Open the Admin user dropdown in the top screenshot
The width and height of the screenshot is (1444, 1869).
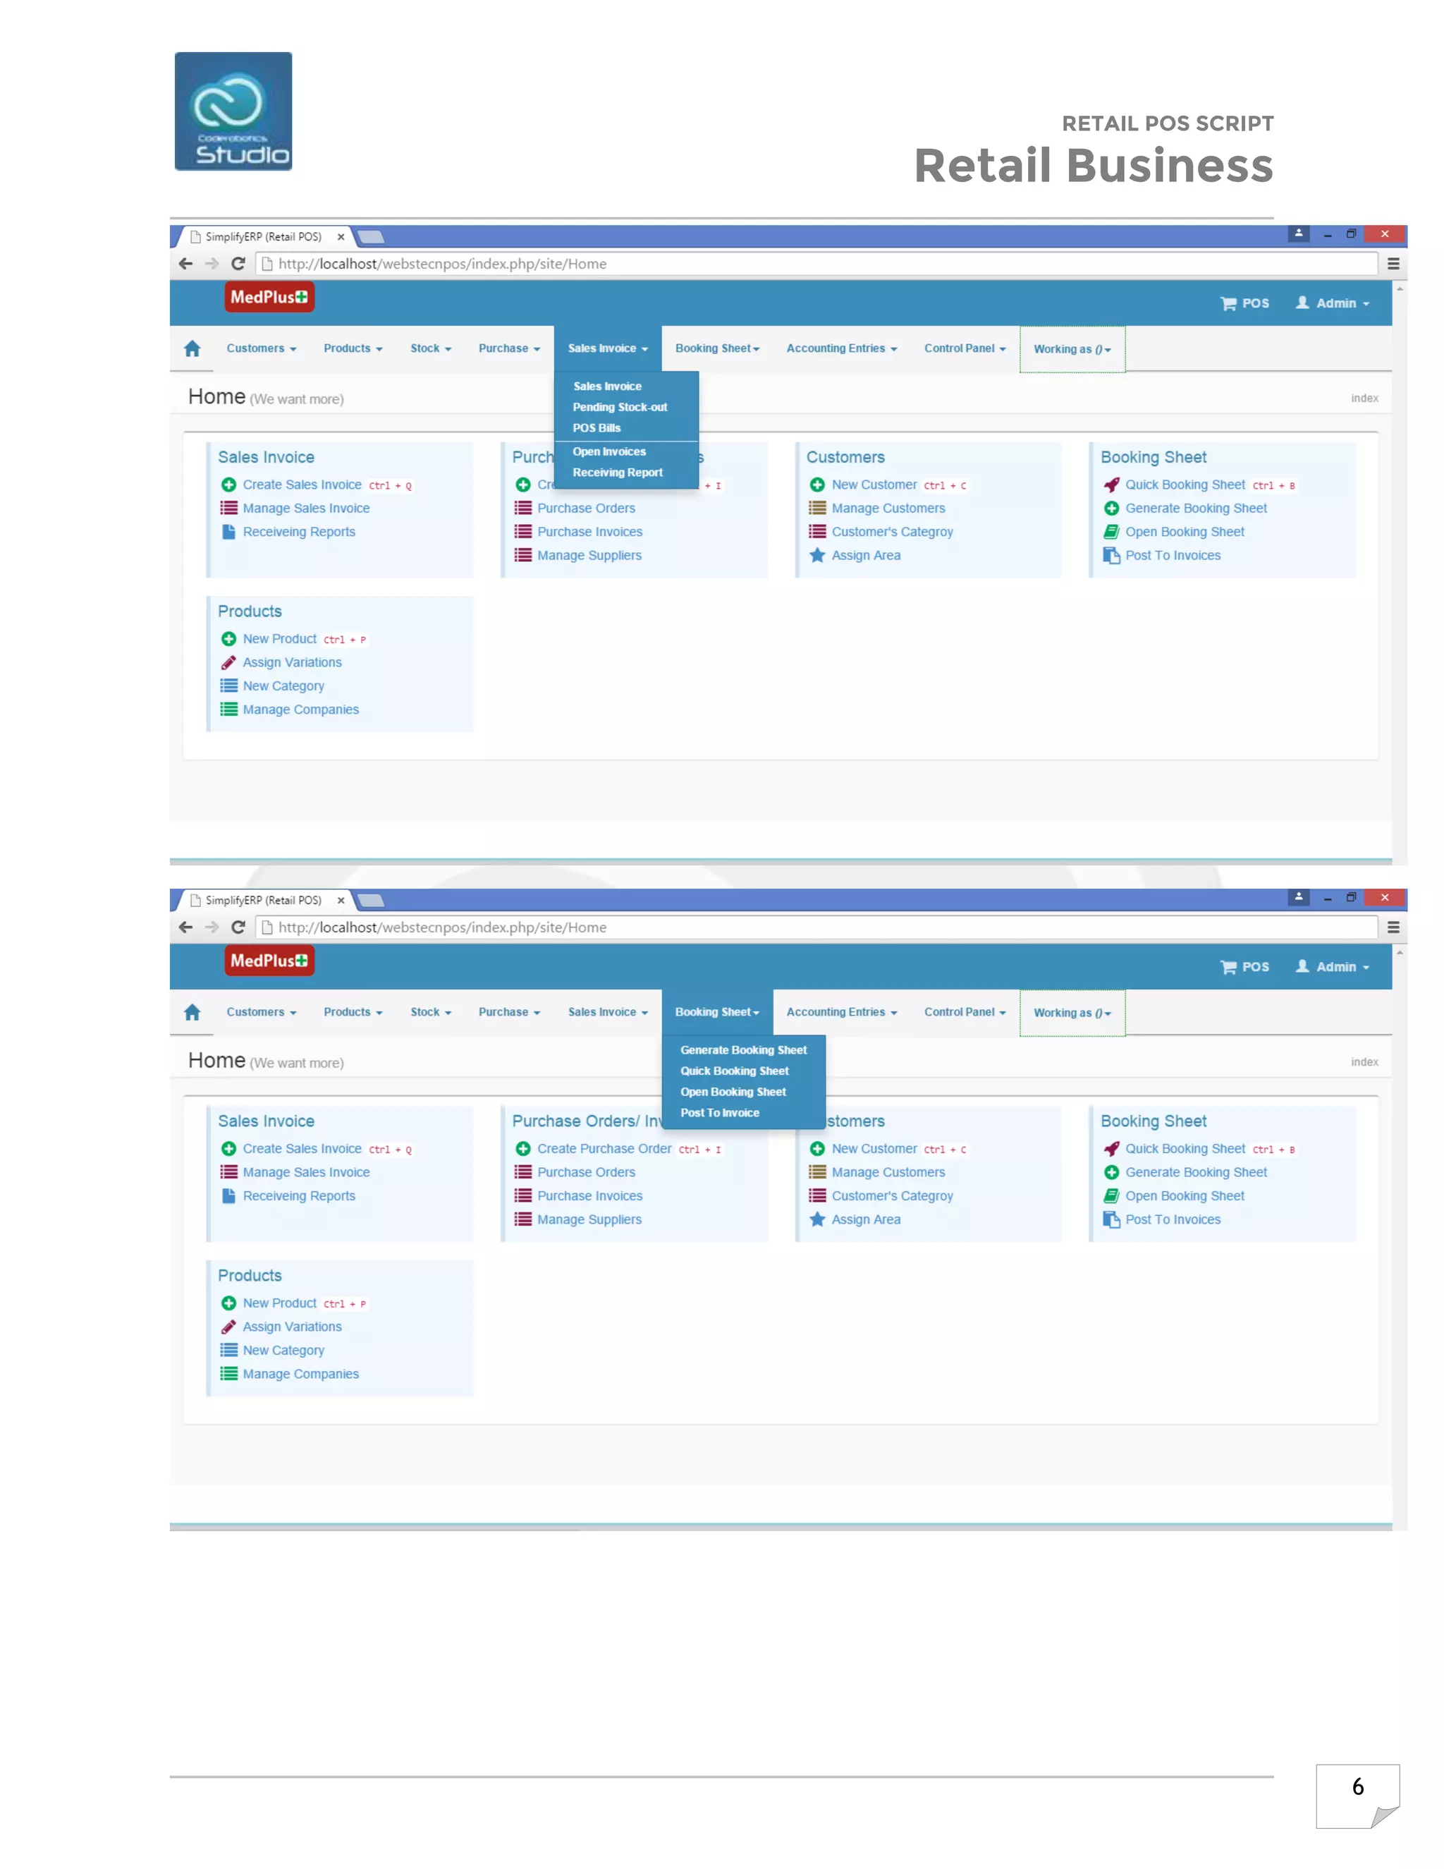pos(1332,303)
